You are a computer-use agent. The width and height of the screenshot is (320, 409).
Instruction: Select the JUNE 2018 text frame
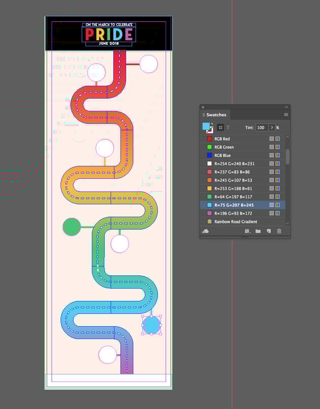(109, 44)
